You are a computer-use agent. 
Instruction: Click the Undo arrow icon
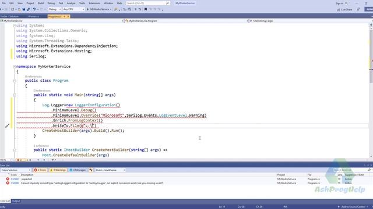[x=34, y=9]
